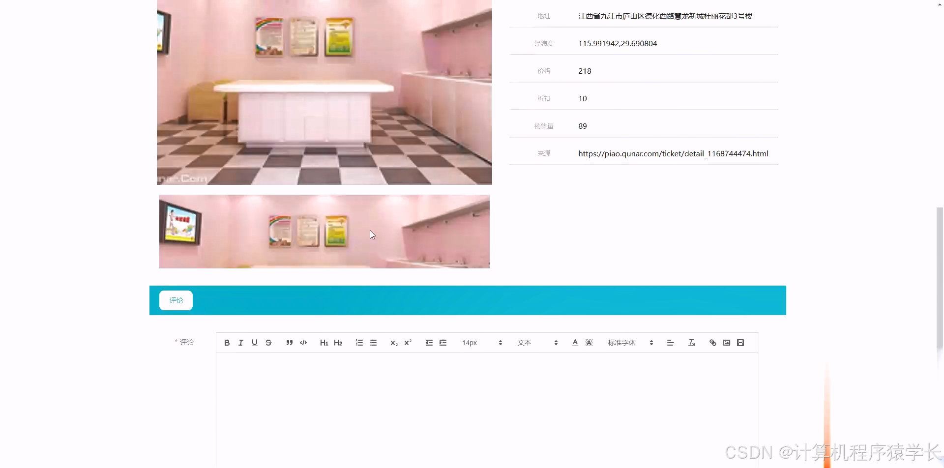Apply italic formatting
The image size is (944, 468).
point(240,342)
